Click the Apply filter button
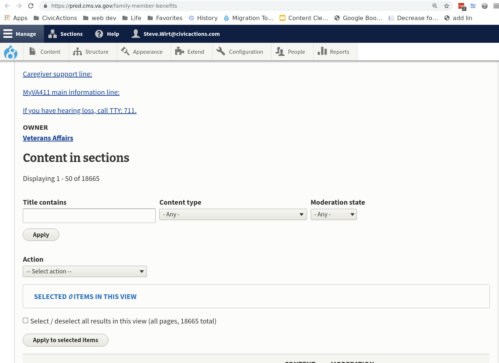This screenshot has height=363, width=499. 41,235
